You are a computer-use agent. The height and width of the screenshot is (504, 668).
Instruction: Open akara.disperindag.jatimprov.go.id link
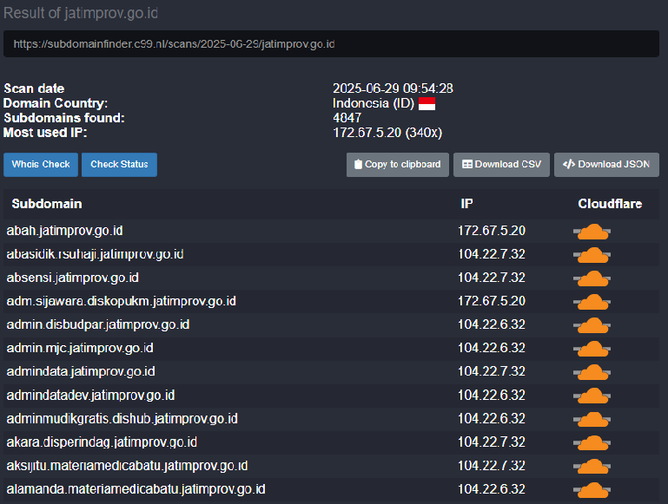tap(102, 442)
